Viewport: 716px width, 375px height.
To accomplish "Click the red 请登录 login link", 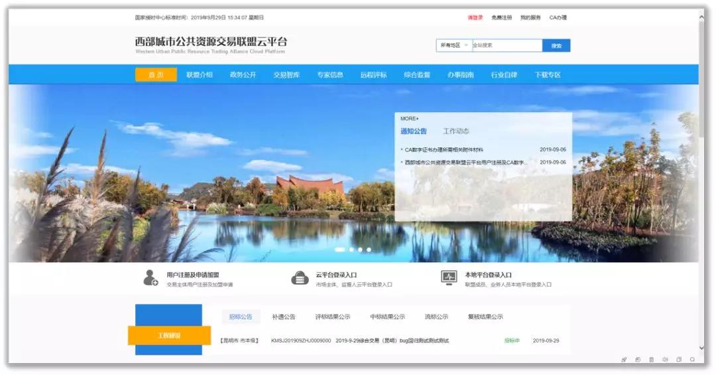I will click(x=475, y=17).
